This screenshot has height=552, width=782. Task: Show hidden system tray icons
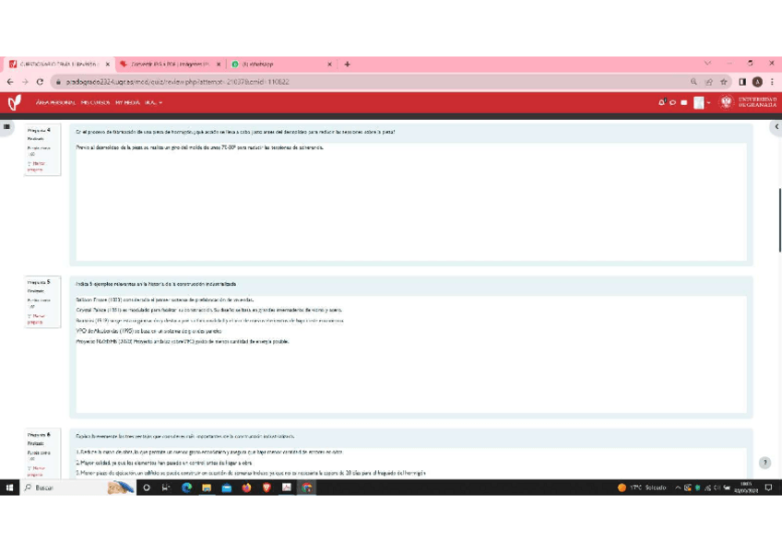(678, 487)
